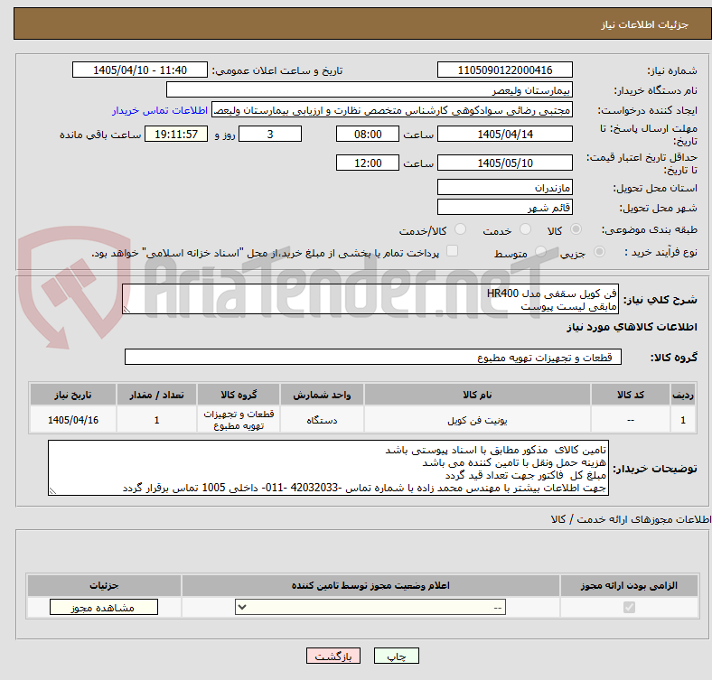The image size is (712, 680).
Task: Toggle the اسناد خزانه اسلامی payment checkbox
Action: (453, 251)
